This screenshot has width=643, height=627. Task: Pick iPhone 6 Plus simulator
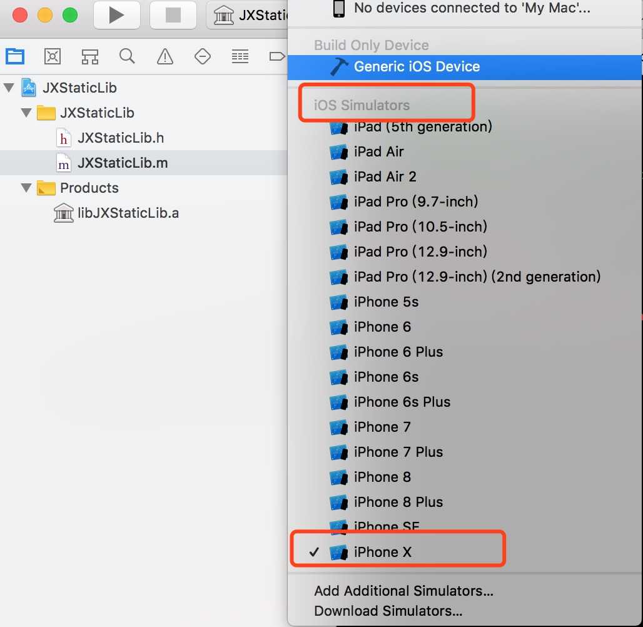click(x=465, y=352)
